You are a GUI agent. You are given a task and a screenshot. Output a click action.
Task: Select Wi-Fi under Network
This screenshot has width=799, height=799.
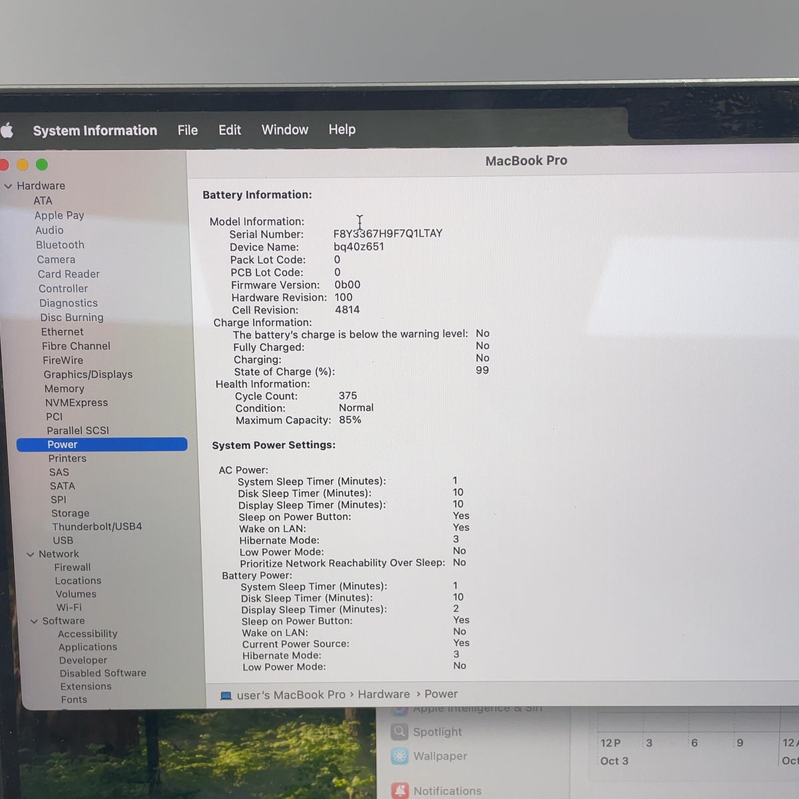point(69,607)
